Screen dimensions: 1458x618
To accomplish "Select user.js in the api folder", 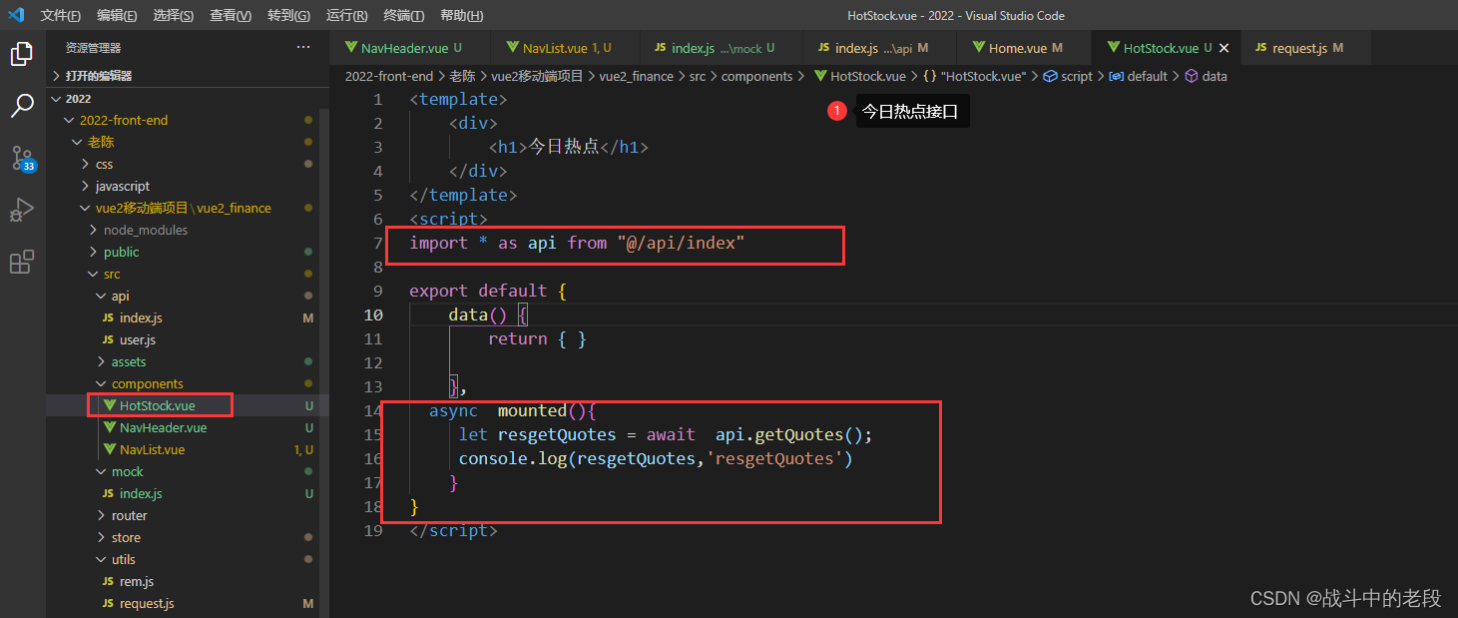I will coord(139,339).
